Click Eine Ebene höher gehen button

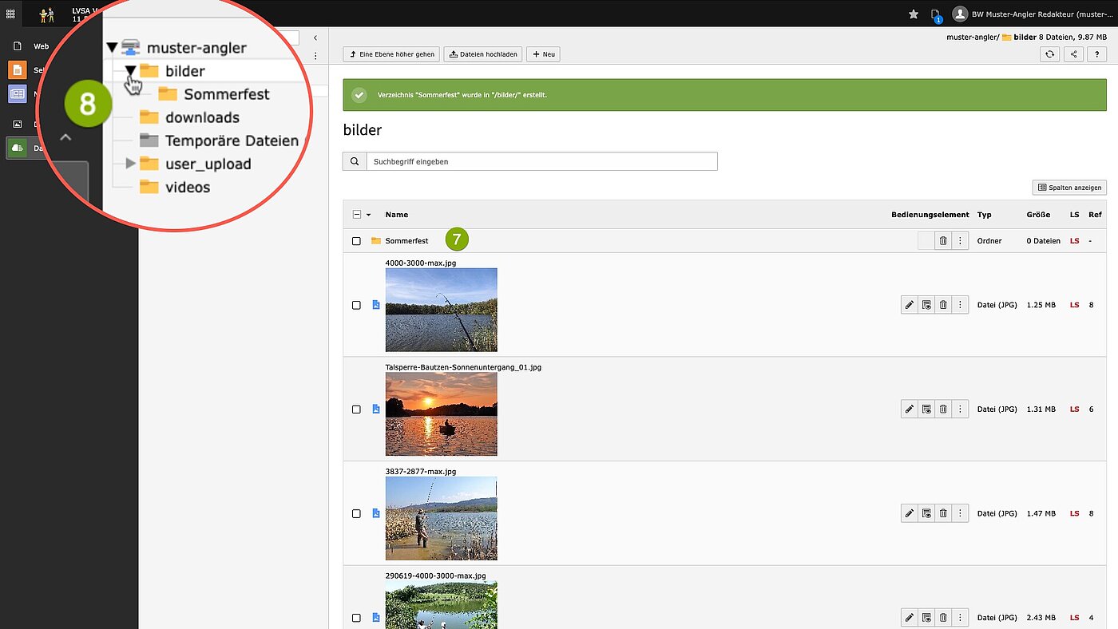click(x=391, y=54)
